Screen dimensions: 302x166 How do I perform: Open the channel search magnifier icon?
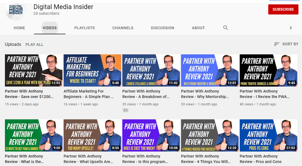[x=225, y=28]
